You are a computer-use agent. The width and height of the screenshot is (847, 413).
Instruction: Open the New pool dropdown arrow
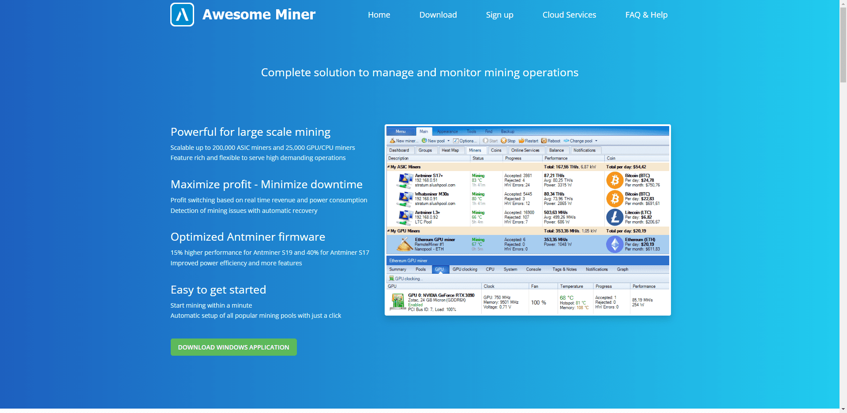pyautogui.click(x=449, y=141)
